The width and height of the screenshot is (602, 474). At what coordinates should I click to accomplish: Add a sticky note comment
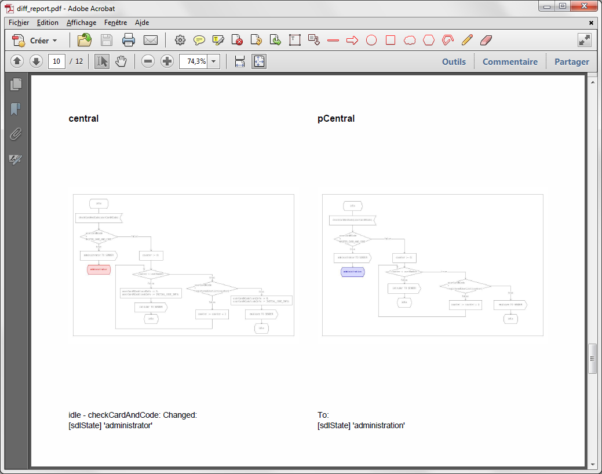pos(199,41)
